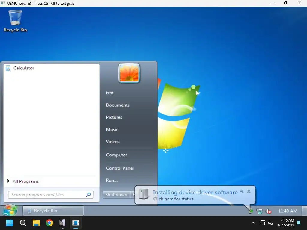Open the Recycle Bin desktop icon

tap(15, 21)
